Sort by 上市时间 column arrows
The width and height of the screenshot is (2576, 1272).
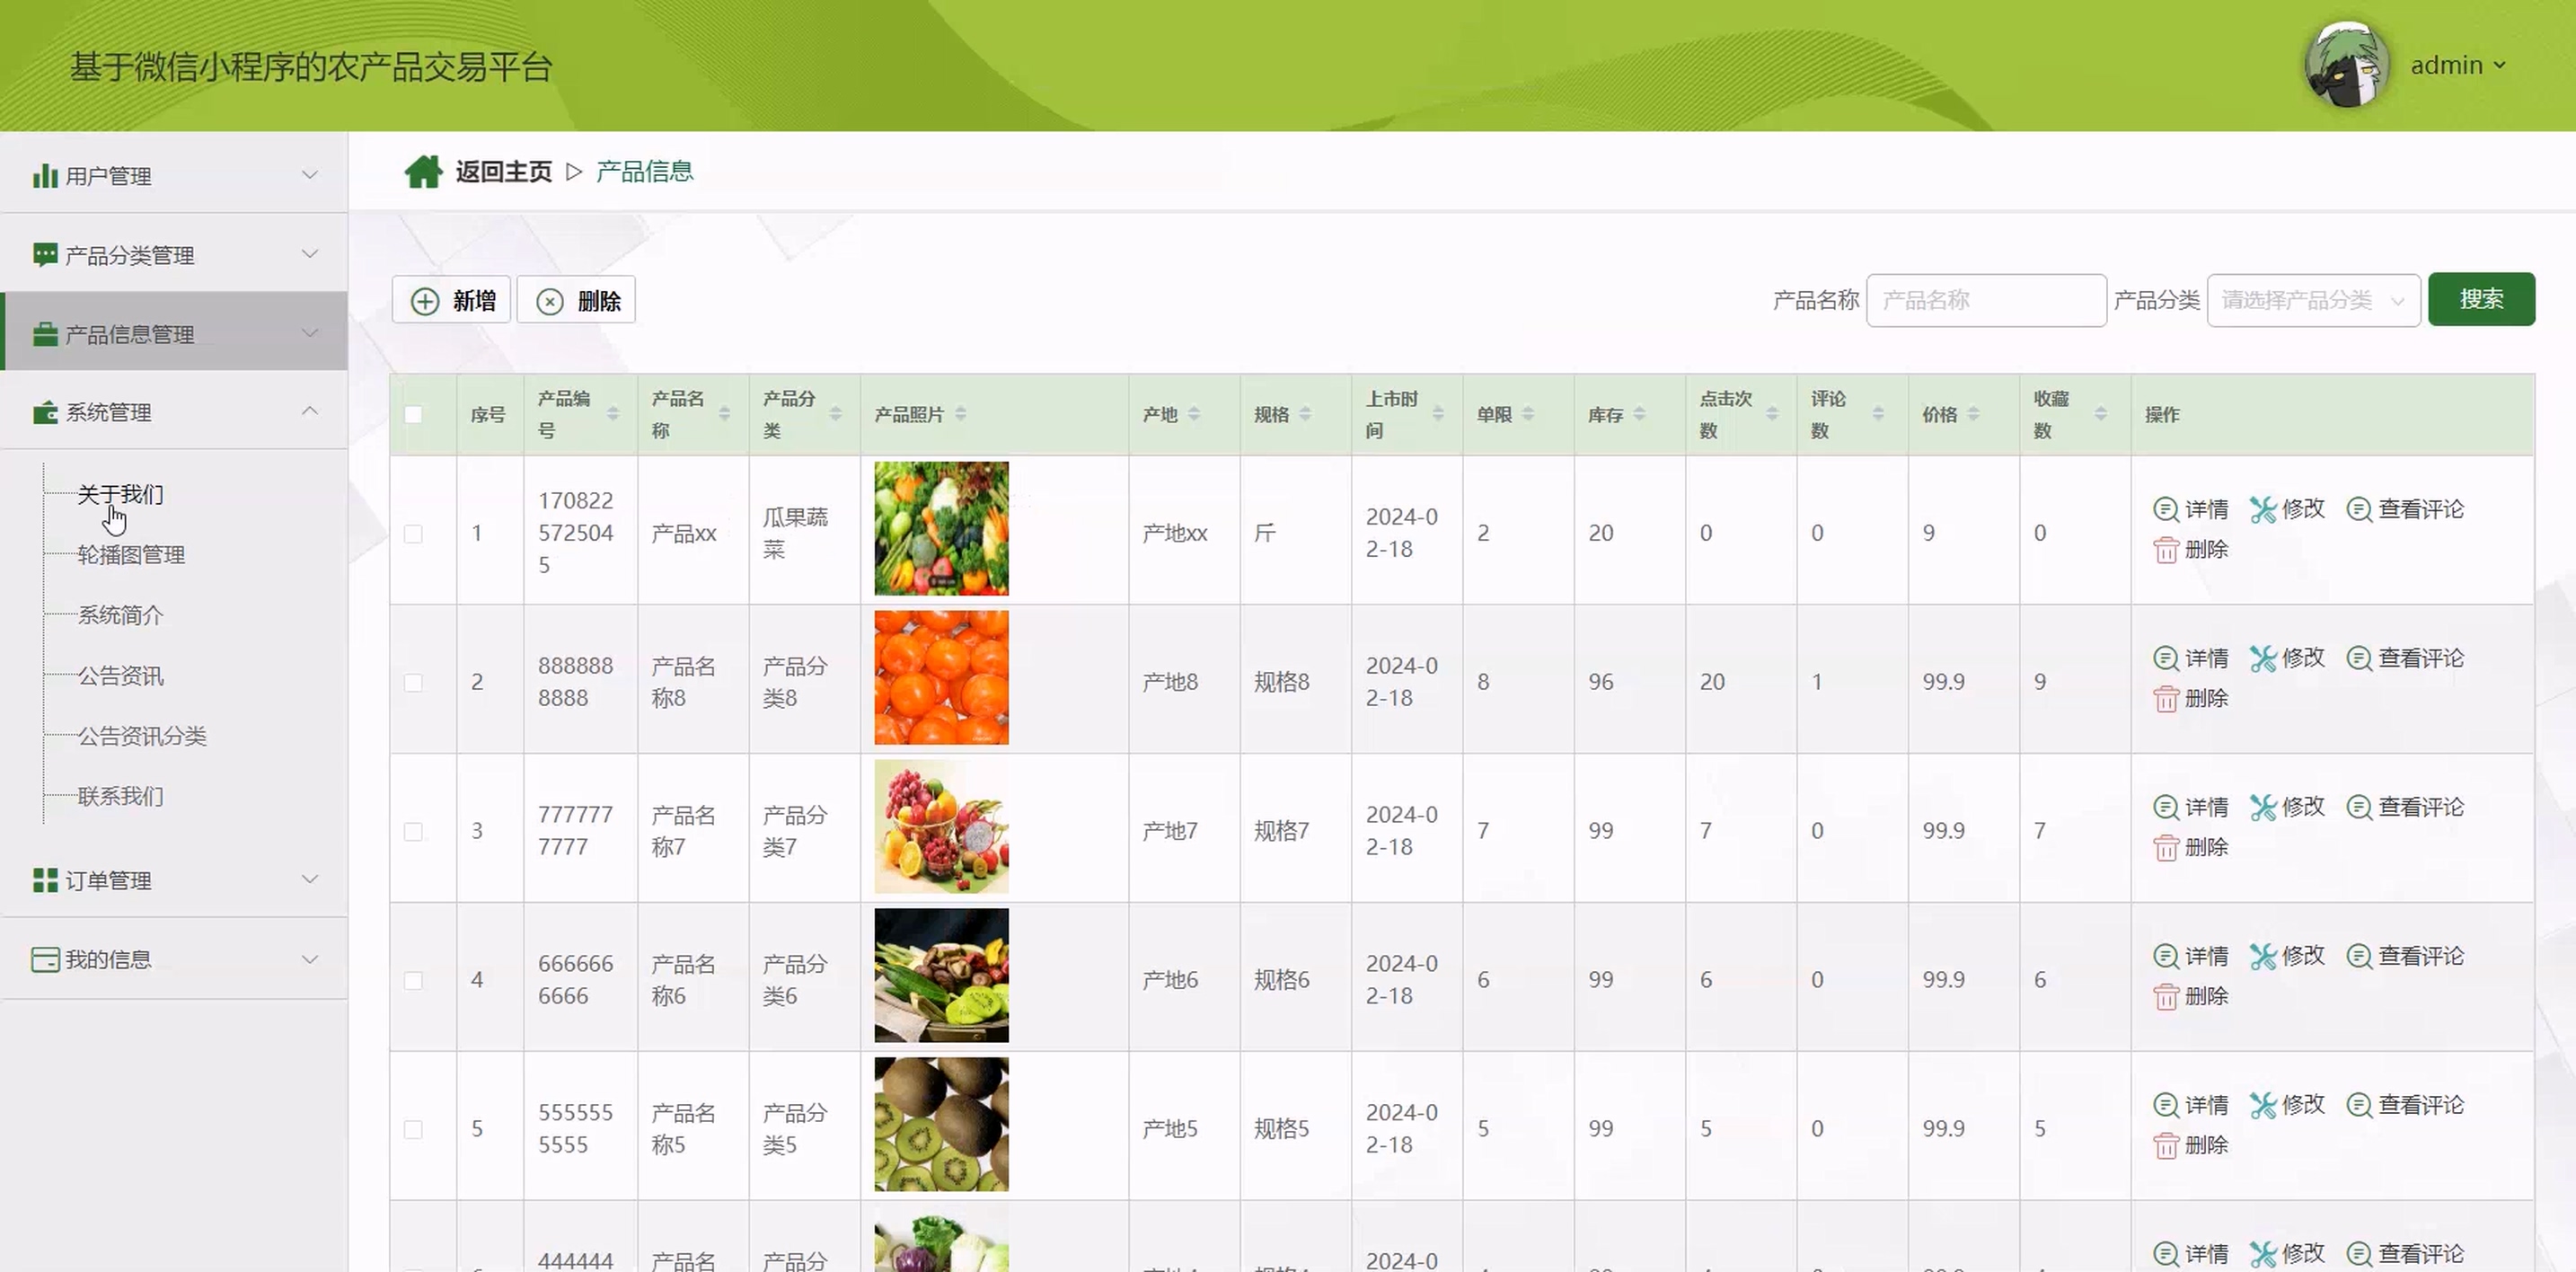point(1437,414)
